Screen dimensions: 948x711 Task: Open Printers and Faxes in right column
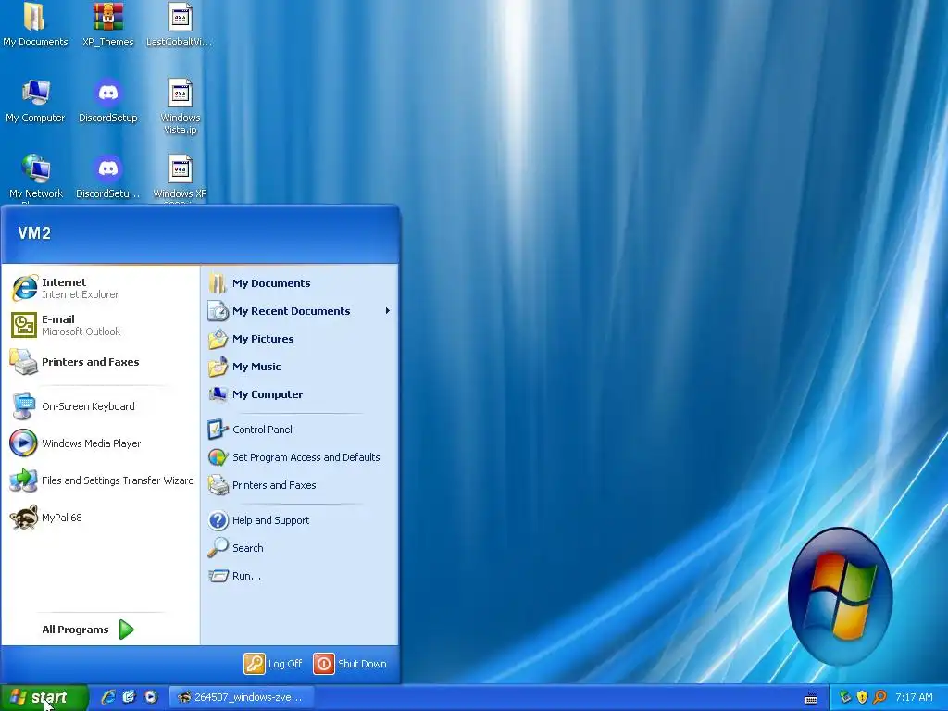tap(299, 485)
